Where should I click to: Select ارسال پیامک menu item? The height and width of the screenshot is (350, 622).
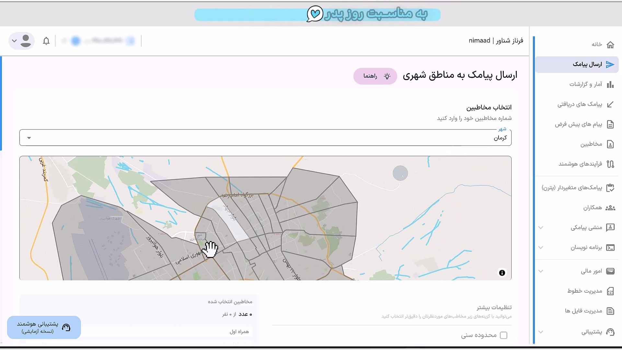click(x=587, y=64)
